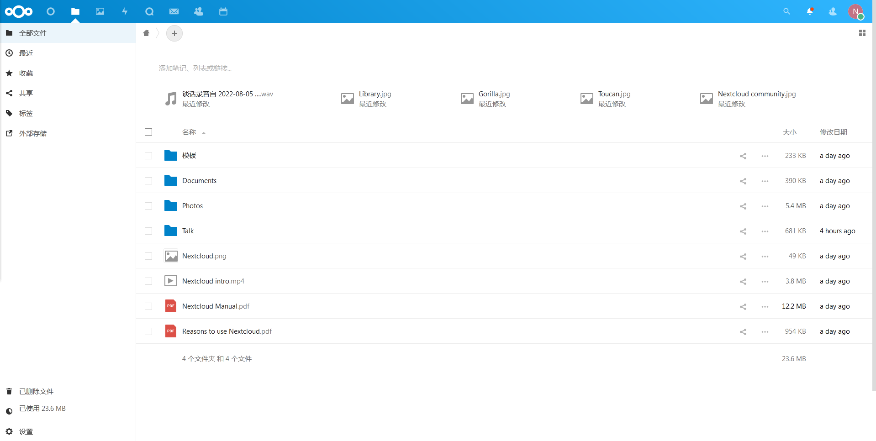This screenshot has width=876, height=441.
Task: Open the notifications bell
Action: tap(810, 11)
